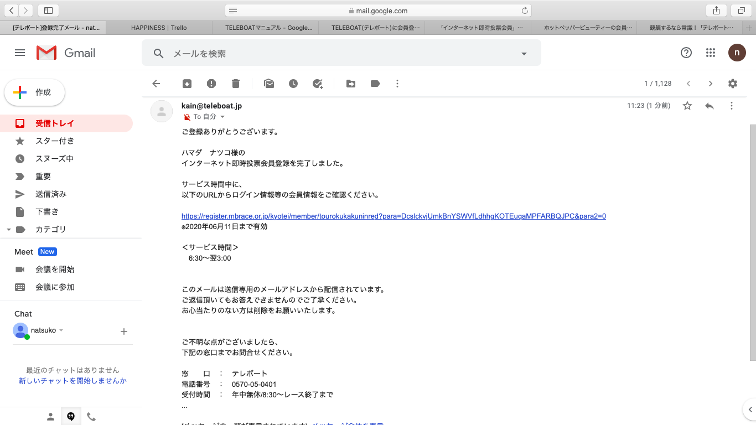Open the natsuko chat status dropdown
756x425 pixels.
click(61, 330)
